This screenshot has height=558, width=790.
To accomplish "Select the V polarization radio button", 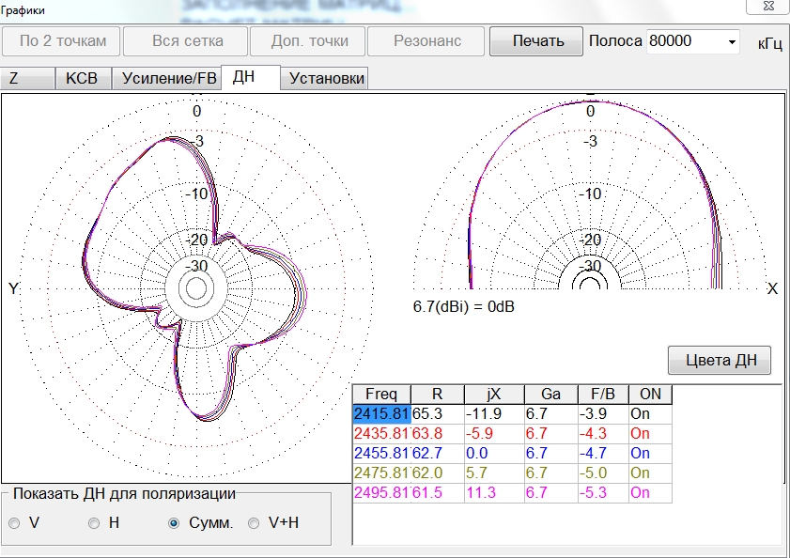I will [x=14, y=523].
